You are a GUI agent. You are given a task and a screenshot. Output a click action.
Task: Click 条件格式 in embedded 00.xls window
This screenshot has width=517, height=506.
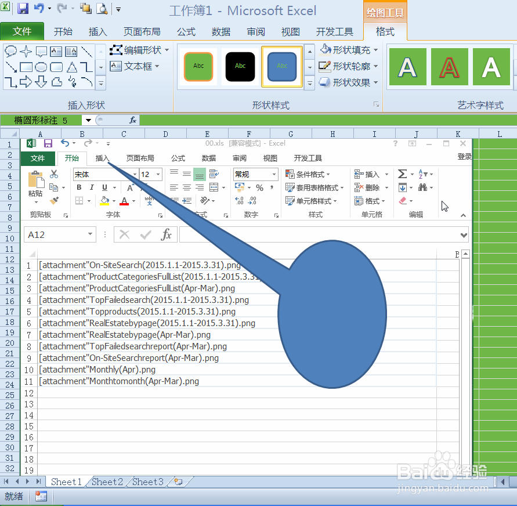coord(308,174)
